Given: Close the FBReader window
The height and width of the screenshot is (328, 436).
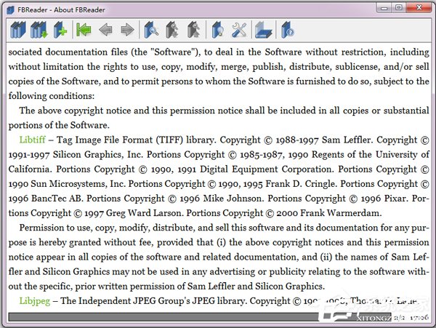Looking at the screenshot, I should pyautogui.click(x=419, y=8).
